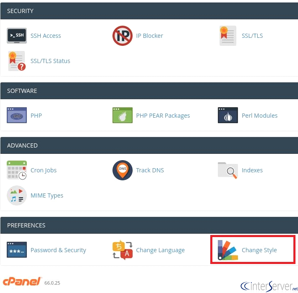Click the version number 66.0.25
The width and height of the screenshot is (298, 293).
click(x=52, y=283)
